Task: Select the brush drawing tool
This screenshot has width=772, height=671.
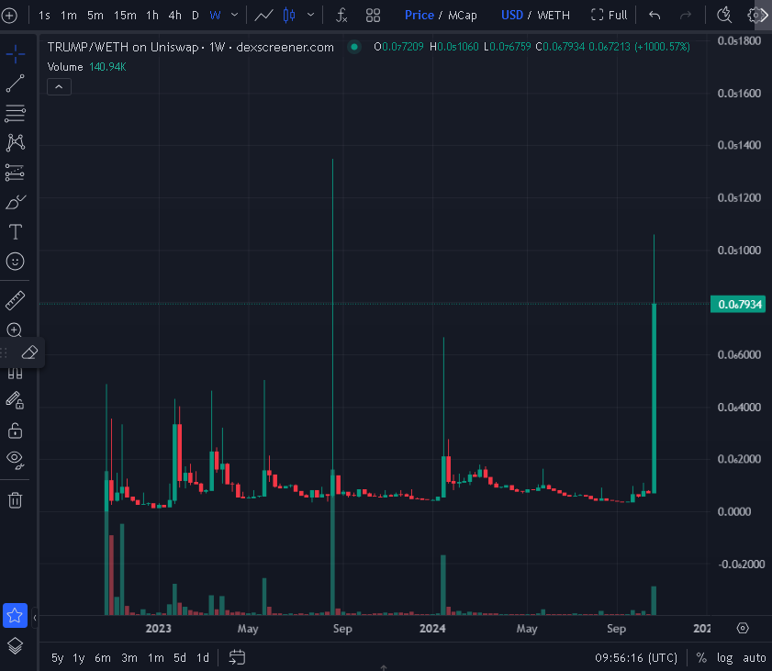Action: coord(16,202)
